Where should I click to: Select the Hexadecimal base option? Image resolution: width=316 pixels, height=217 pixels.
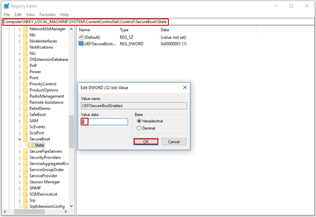(140, 121)
